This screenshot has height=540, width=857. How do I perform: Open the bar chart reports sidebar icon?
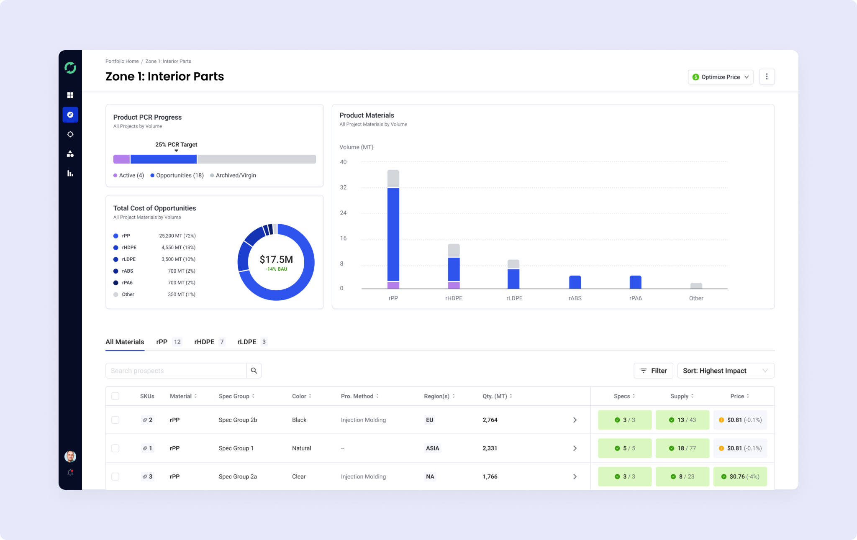pos(70,173)
